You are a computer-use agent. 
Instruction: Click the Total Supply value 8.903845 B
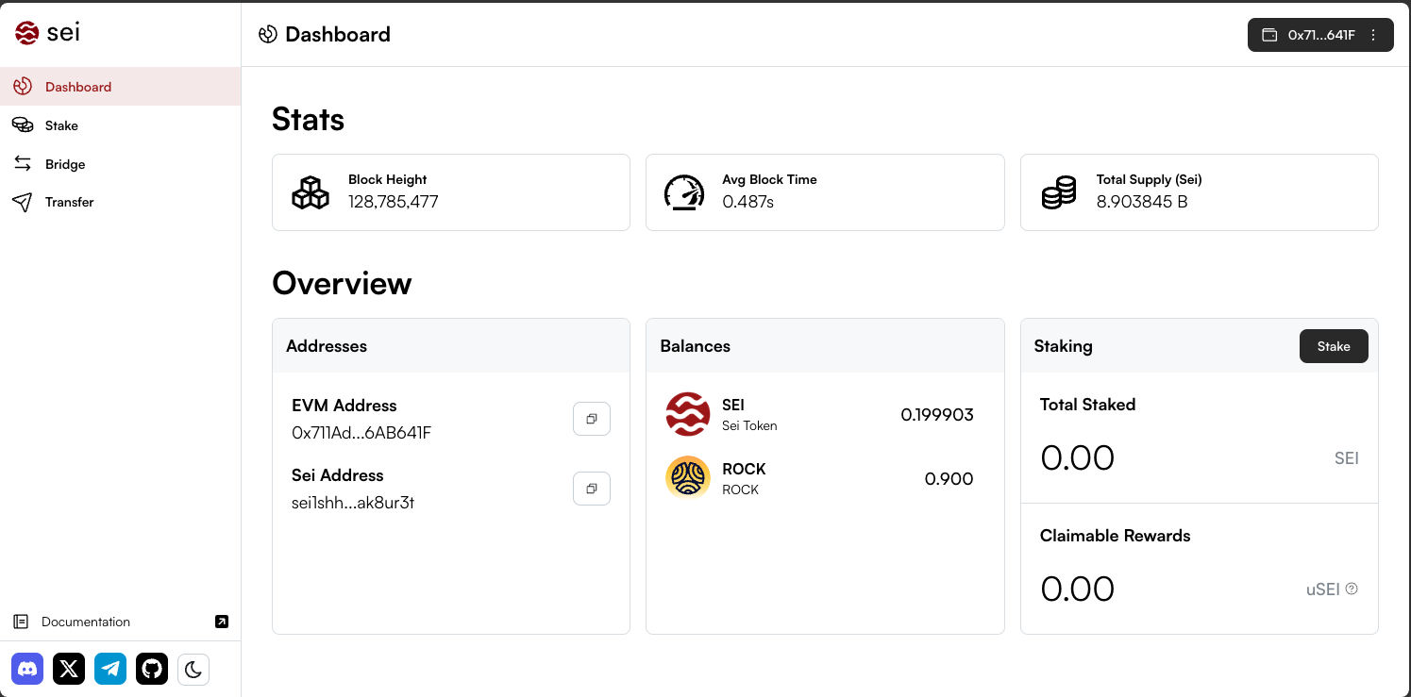pos(1142,202)
